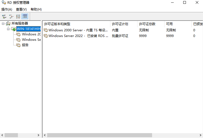
Task: Click right arrow of tree pane scrollbar
Action: [38, 135]
